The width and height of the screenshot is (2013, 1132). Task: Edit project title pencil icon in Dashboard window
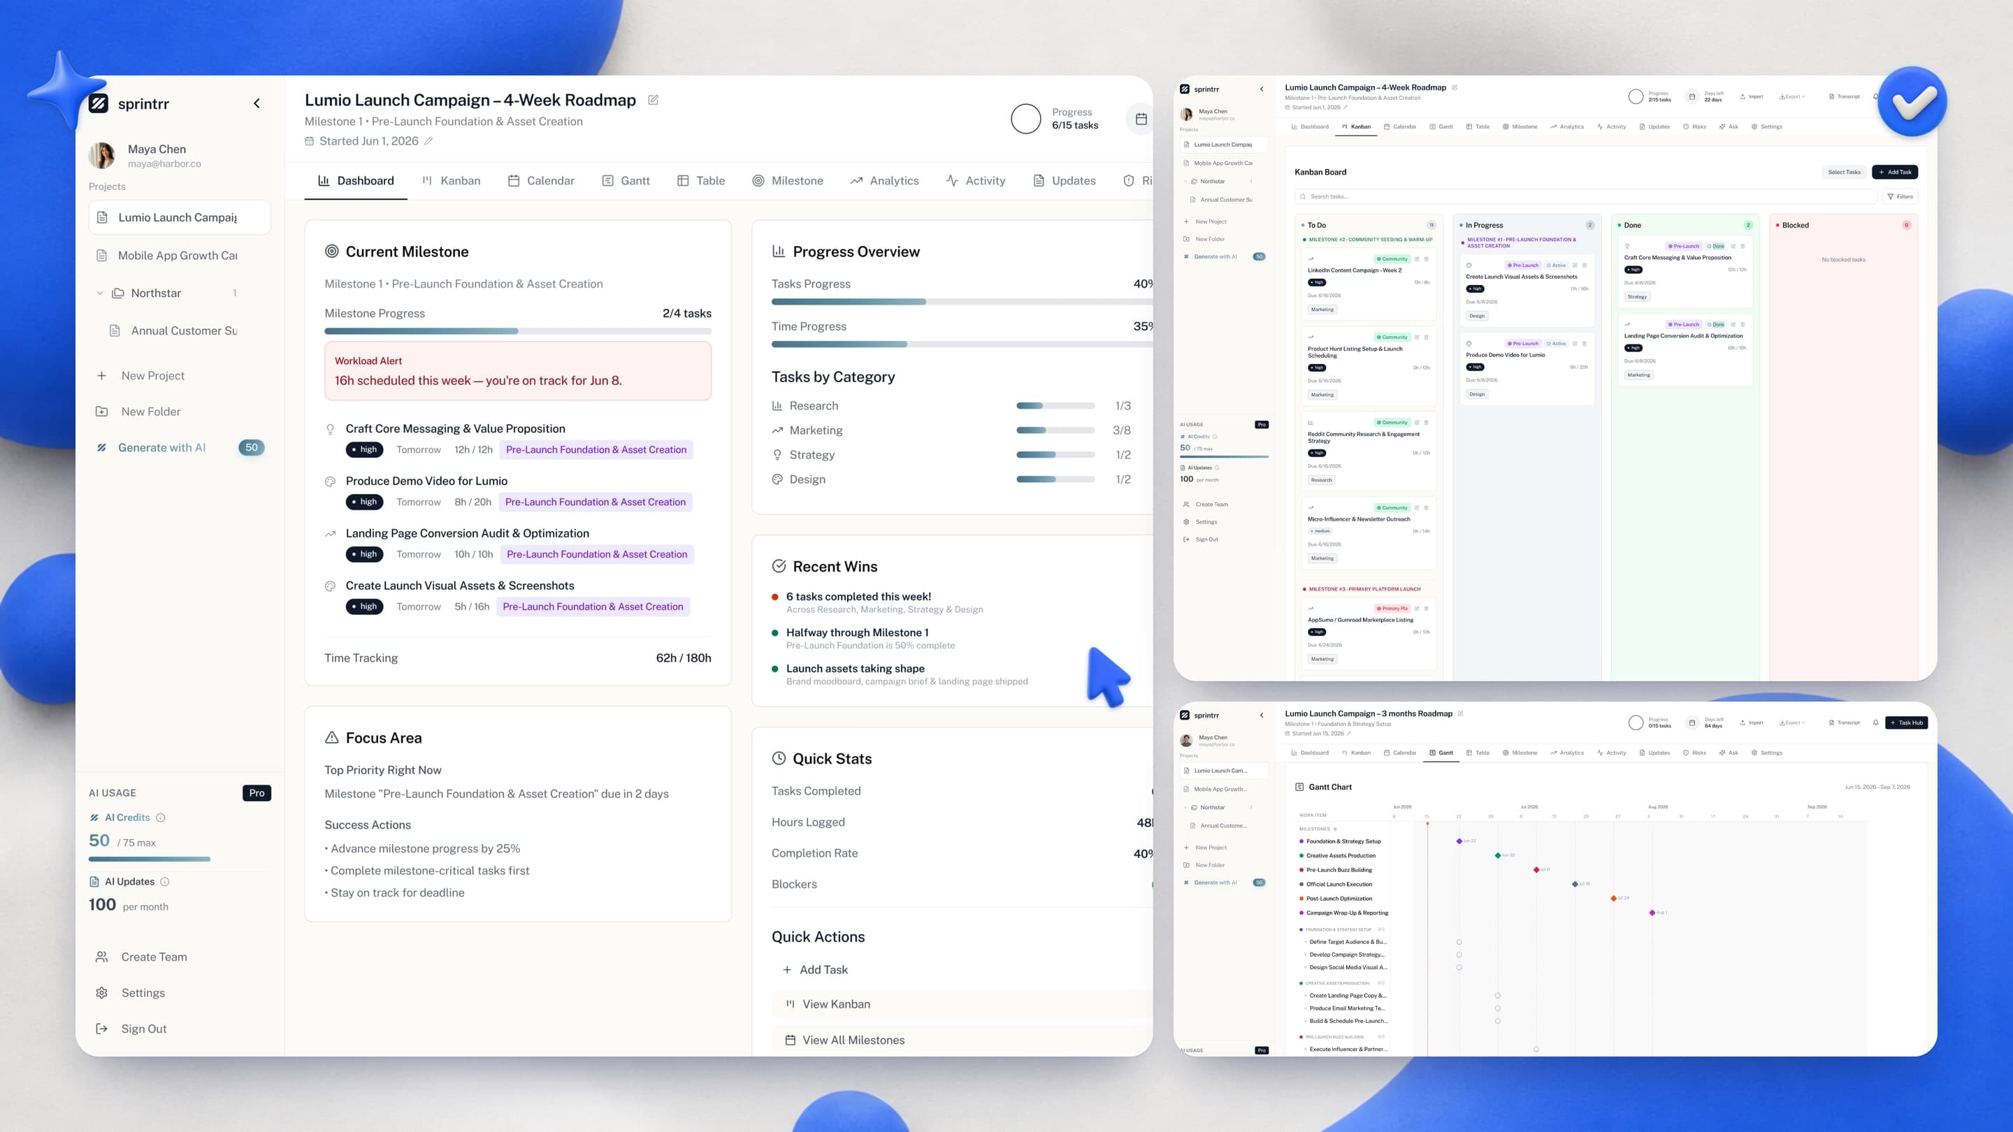[x=654, y=100]
